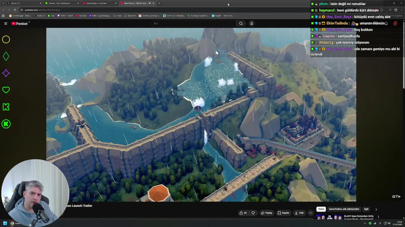
Task: Open 'BLAST Open Rotterdam 2026' video title
Action: coord(359,218)
